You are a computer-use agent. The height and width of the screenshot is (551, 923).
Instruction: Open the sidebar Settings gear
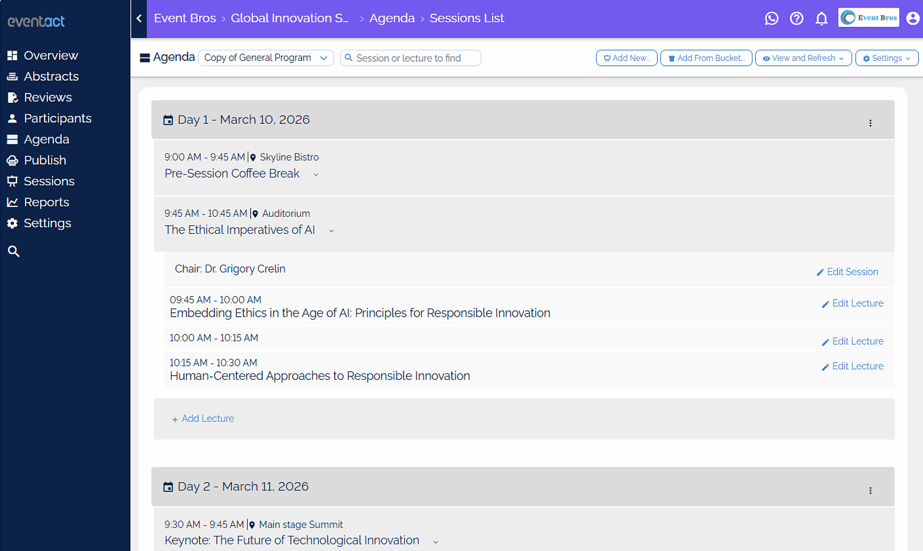pyautogui.click(x=12, y=223)
